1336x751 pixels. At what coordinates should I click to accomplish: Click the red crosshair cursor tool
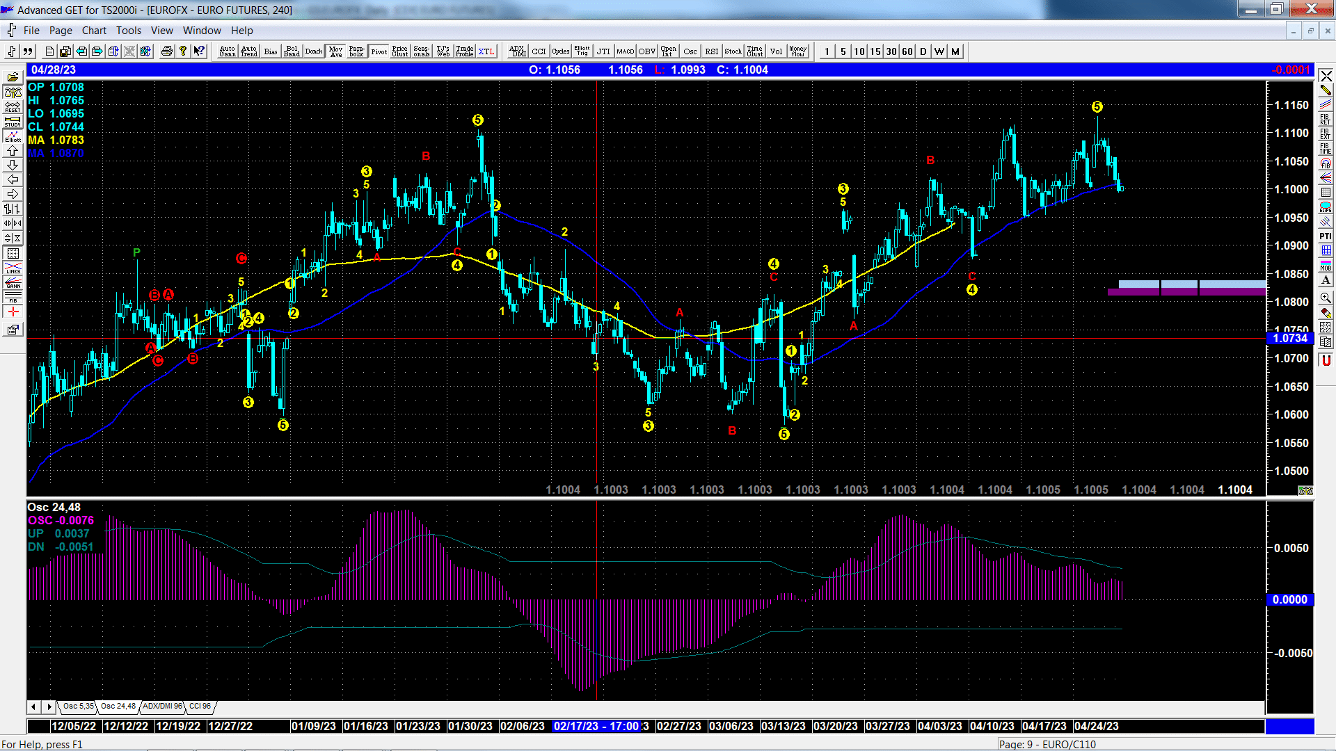[13, 312]
